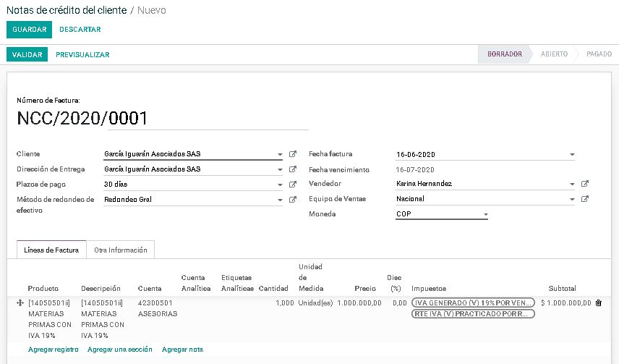Click the Impuestos column header
The width and height of the screenshot is (619, 364).
tap(429, 289)
